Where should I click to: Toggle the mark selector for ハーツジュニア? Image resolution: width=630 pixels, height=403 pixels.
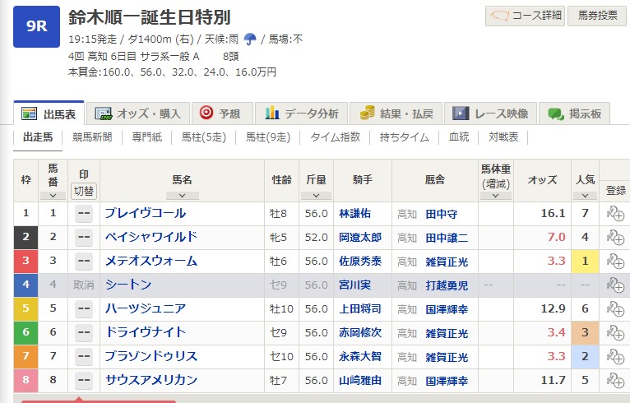tap(84, 308)
